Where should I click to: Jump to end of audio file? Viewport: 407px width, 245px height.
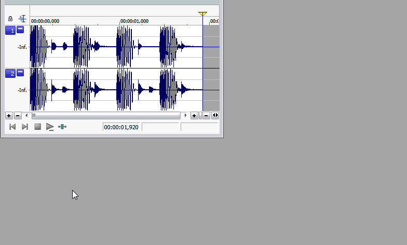click(x=24, y=127)
